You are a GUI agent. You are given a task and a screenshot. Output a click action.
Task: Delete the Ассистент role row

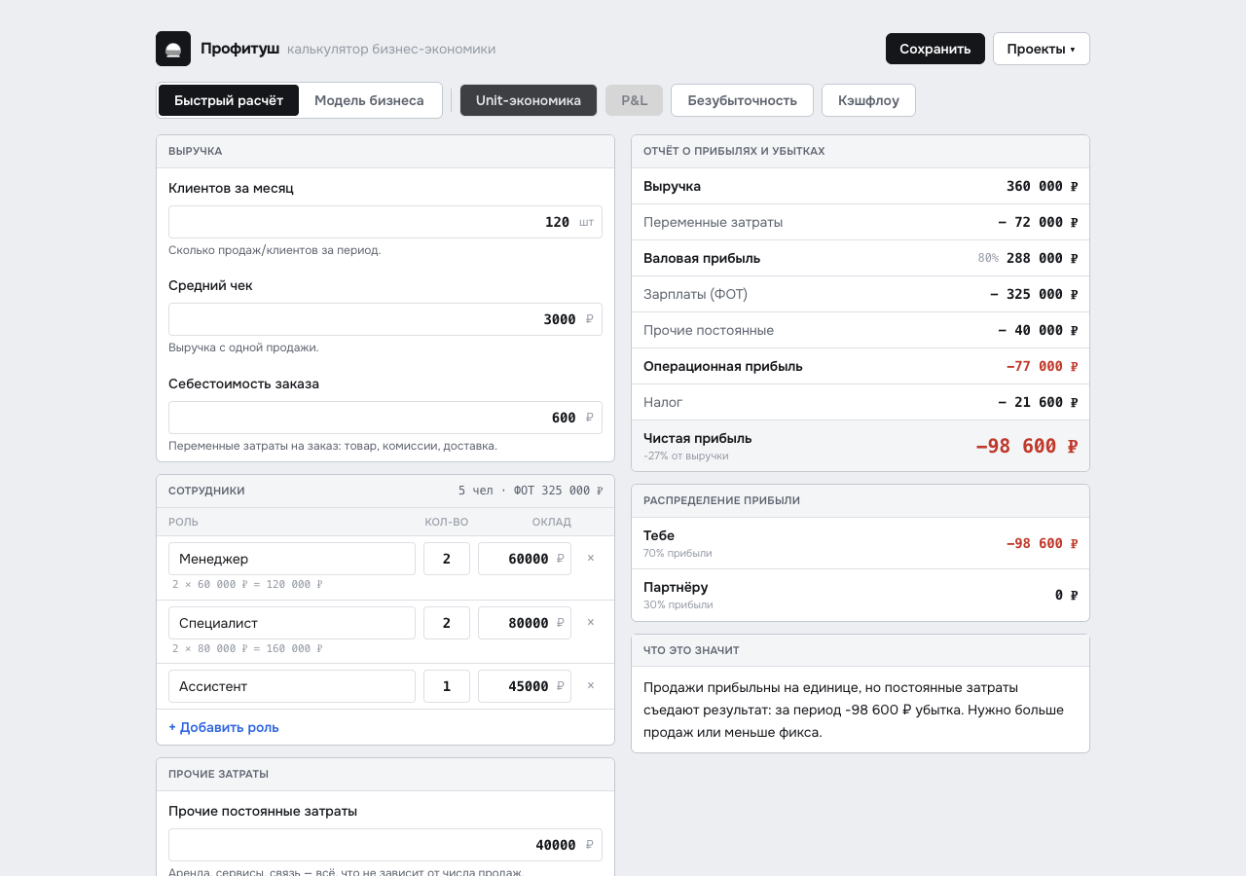pos(590,686)
